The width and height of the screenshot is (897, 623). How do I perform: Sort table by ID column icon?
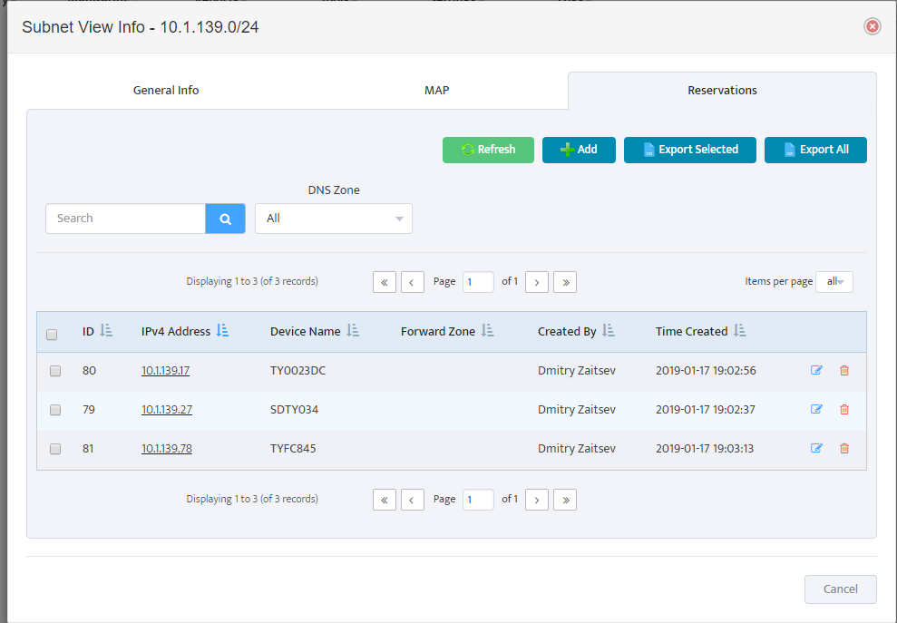[106, 331]
